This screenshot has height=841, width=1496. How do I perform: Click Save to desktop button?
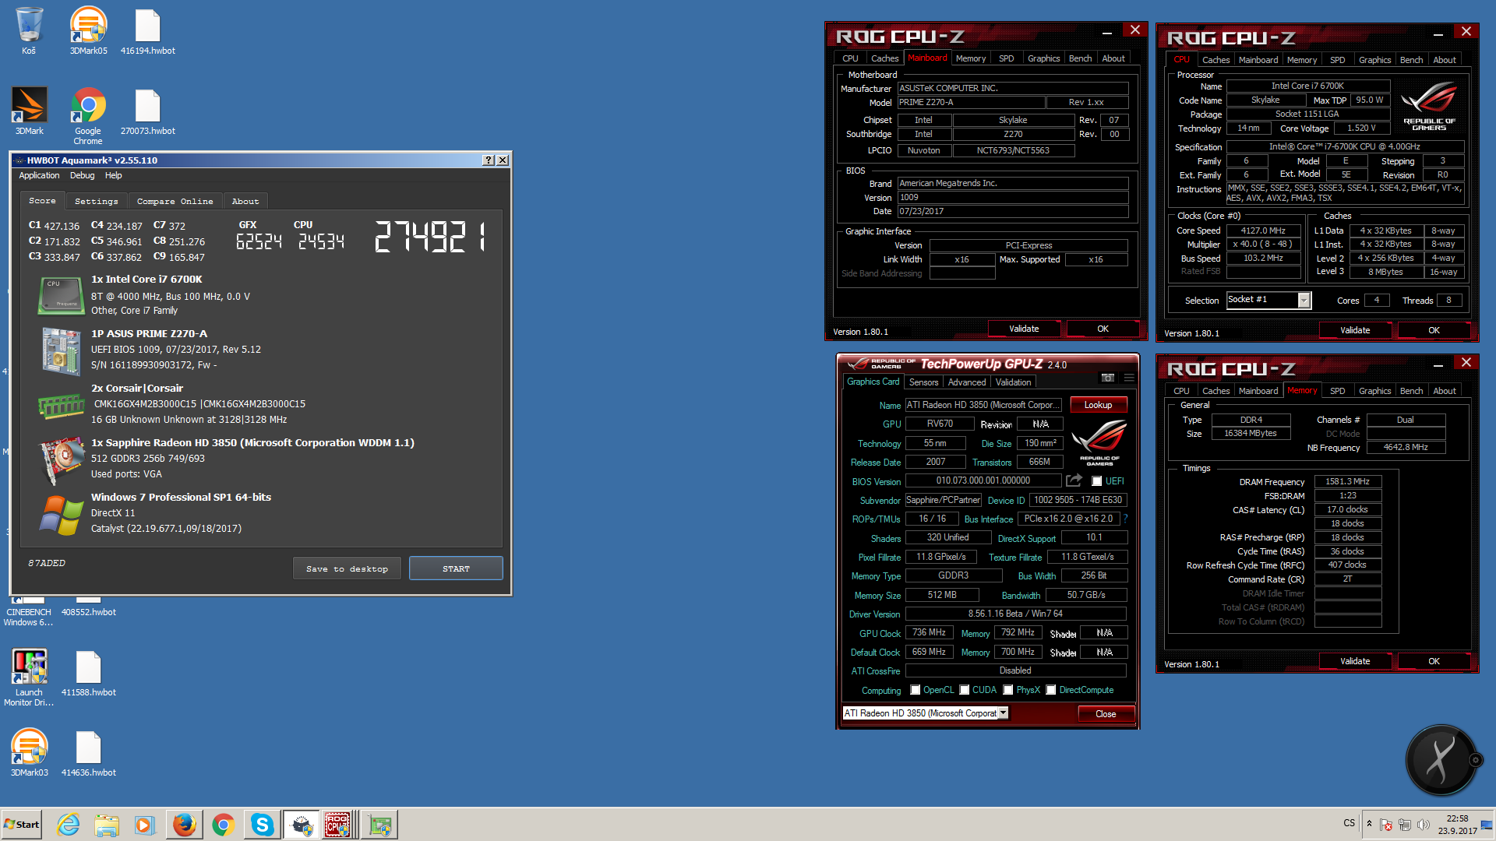pos(347,568)
